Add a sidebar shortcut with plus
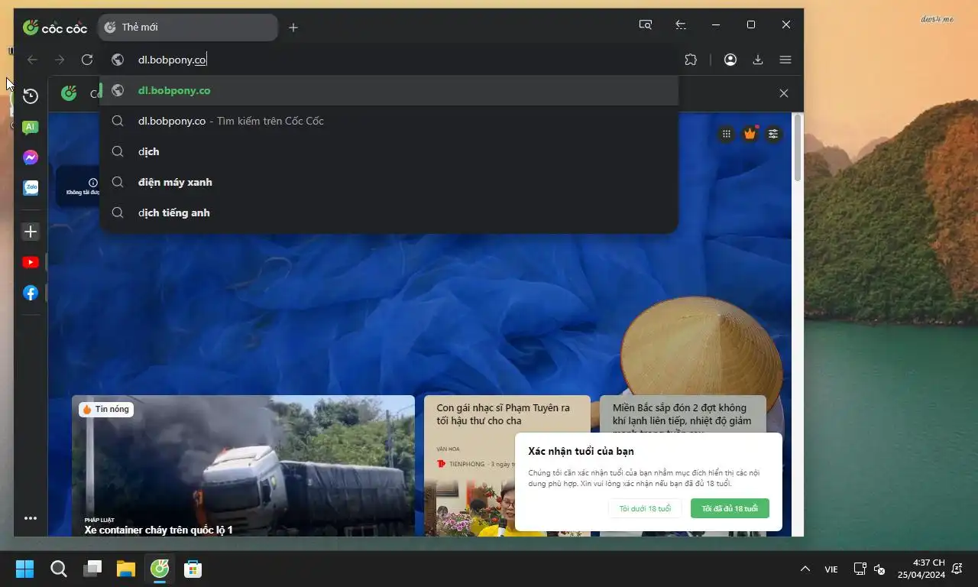978x587 pixels. coord(31,232)
